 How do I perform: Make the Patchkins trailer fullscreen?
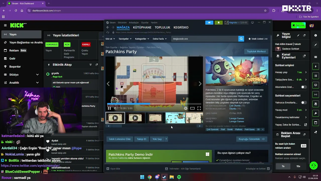199,108
